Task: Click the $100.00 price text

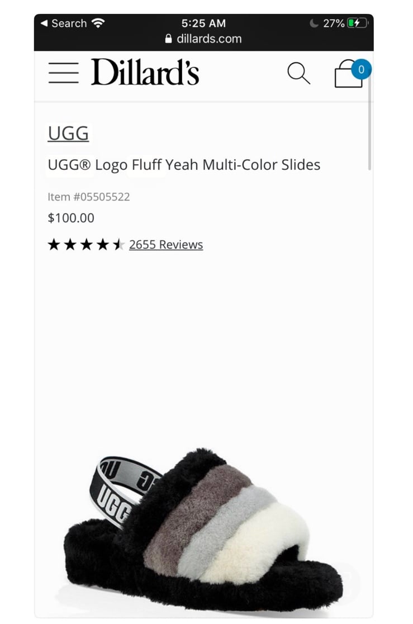Action: (x=71, y=218)
